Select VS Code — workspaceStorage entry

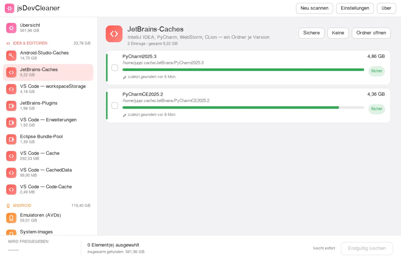[48, 89]
